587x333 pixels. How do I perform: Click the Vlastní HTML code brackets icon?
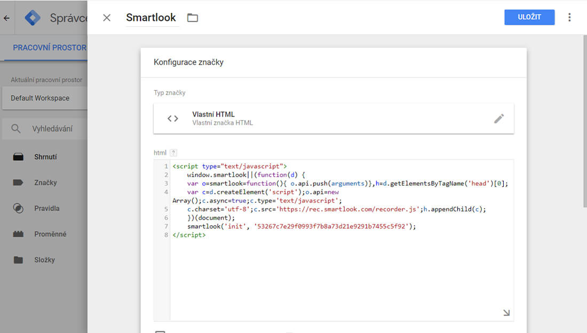[172, 119]
